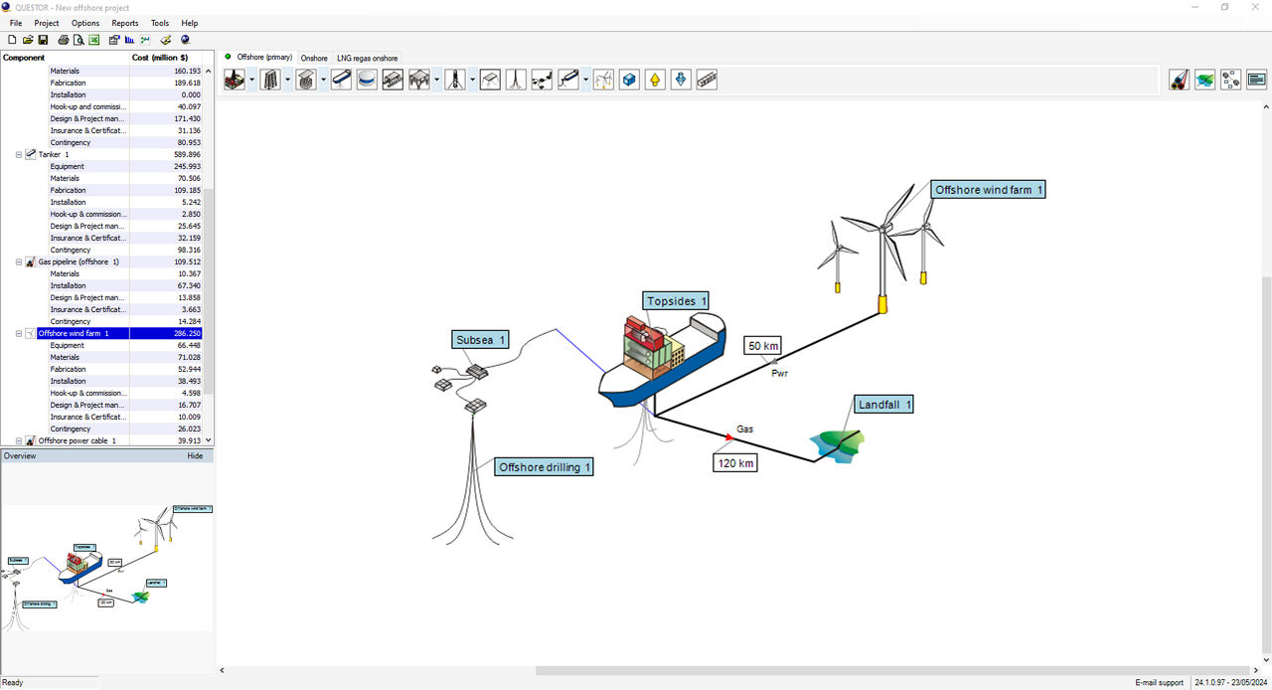This screenshot has height=690, width=1272.
Task: Click the green map view icon
Action: (x=1205, y=80)
